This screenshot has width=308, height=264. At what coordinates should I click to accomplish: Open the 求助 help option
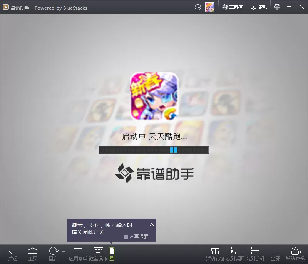click(259, 7)
